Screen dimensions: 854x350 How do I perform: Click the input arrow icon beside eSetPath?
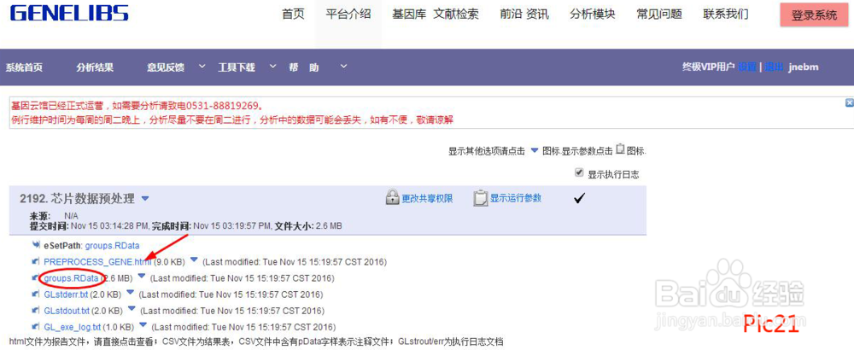37,246
